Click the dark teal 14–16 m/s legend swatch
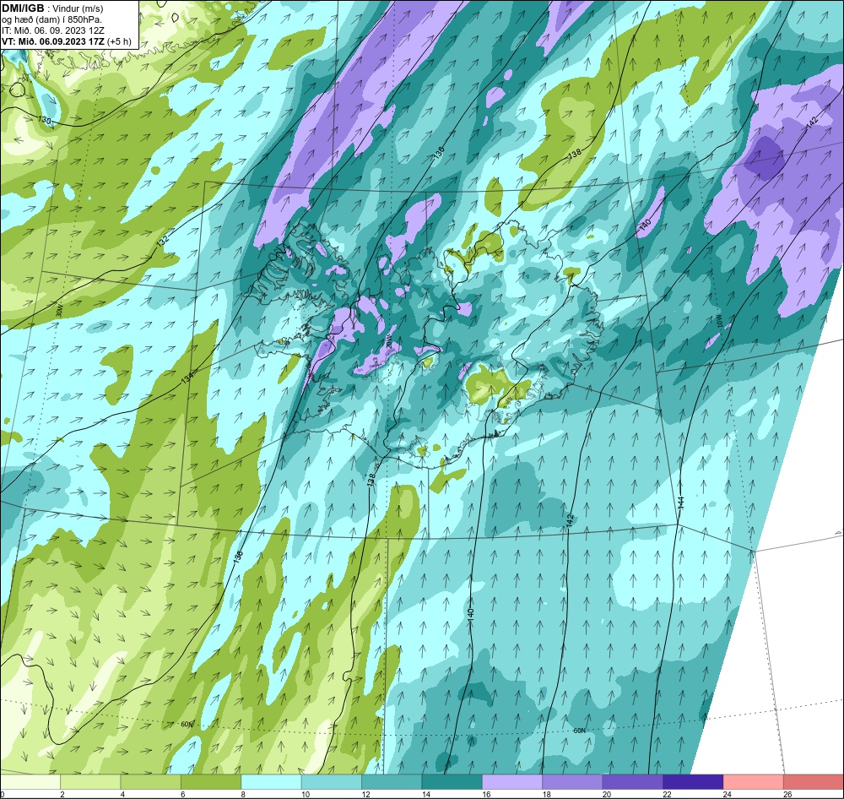 click(x=452, y=781)
